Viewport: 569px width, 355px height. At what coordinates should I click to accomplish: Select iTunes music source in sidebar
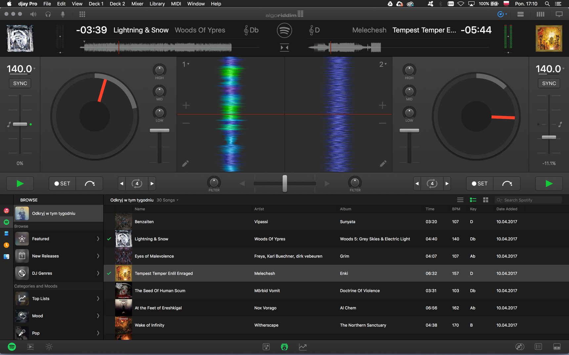(6, 210)
